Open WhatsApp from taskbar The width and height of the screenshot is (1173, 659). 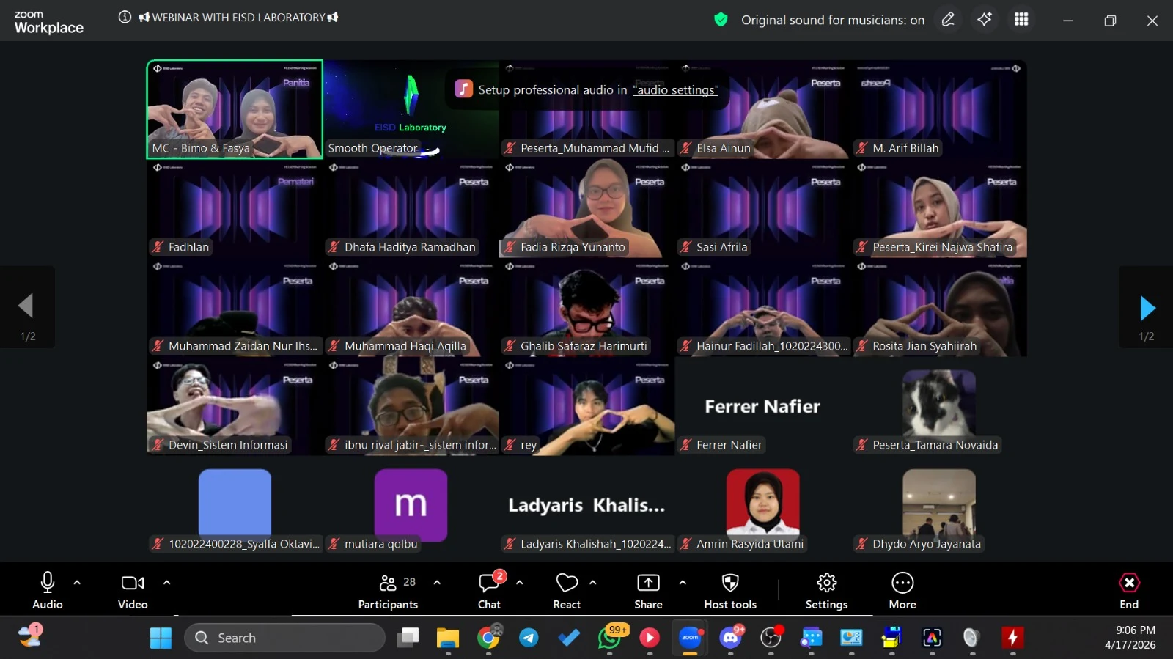610,638
